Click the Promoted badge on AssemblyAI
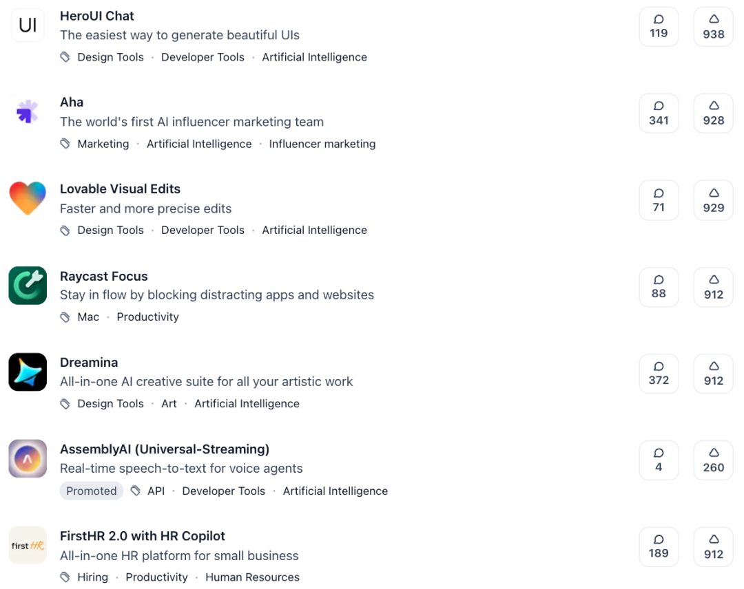Image resolution: width=744 pixels, height=589 pixels. 92,491
